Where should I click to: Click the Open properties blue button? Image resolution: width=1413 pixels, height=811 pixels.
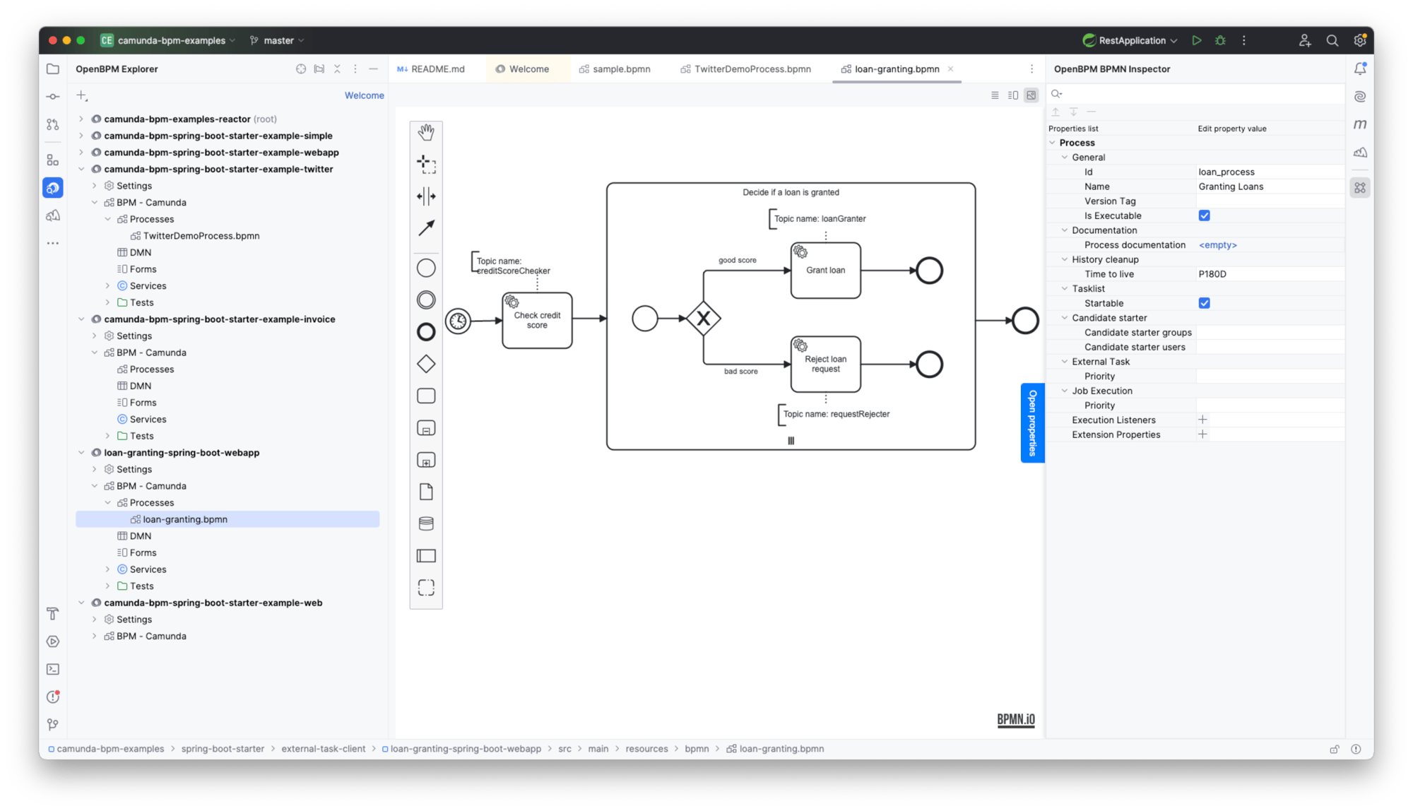click(1032, 422)
